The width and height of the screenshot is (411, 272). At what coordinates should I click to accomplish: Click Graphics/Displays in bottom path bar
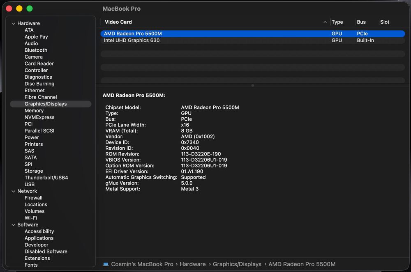pos(237,264)
